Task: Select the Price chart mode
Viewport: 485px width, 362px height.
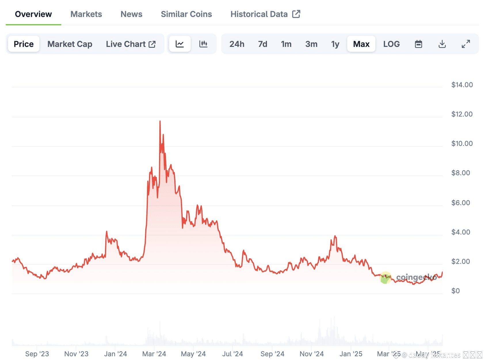Action: point(24,44)
